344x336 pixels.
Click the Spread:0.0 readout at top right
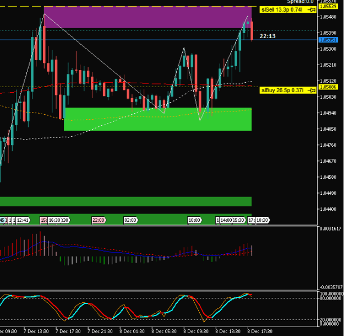pos(300,2)
